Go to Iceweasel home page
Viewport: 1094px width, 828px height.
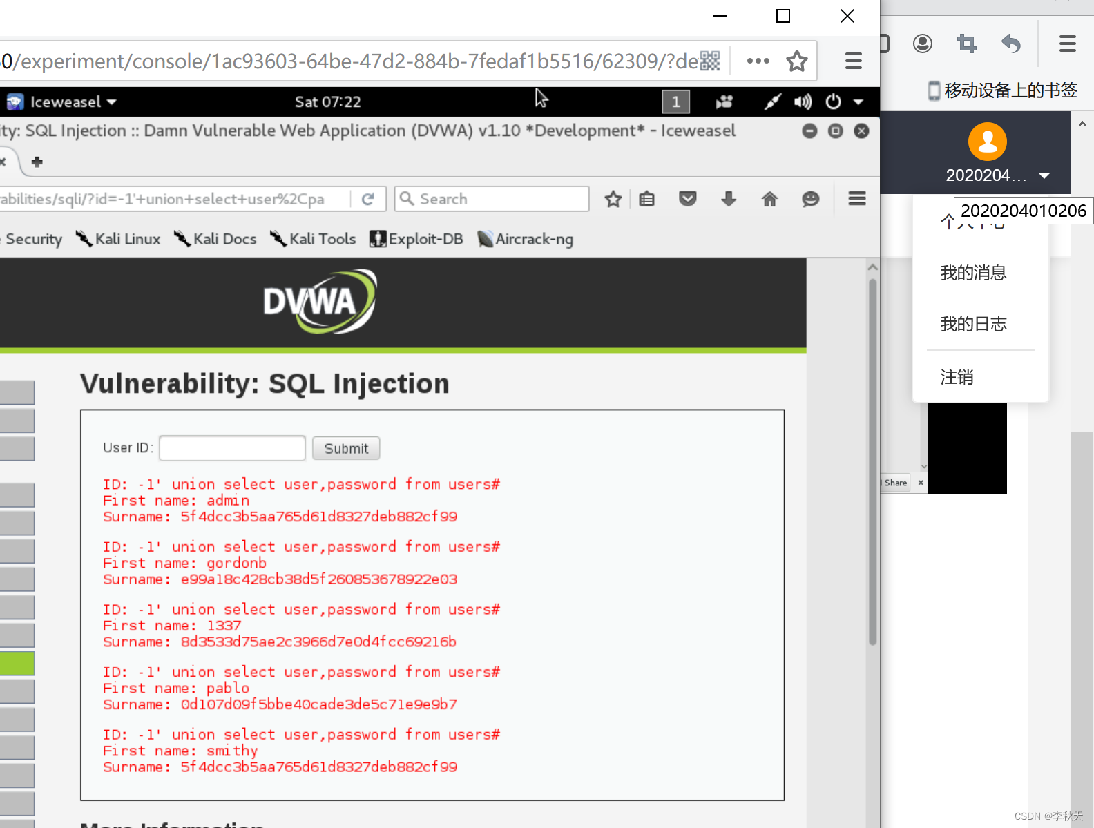click(769, 199)
